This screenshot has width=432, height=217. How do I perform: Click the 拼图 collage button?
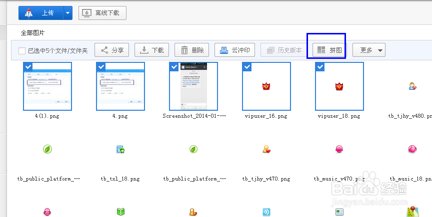(329, 50)
